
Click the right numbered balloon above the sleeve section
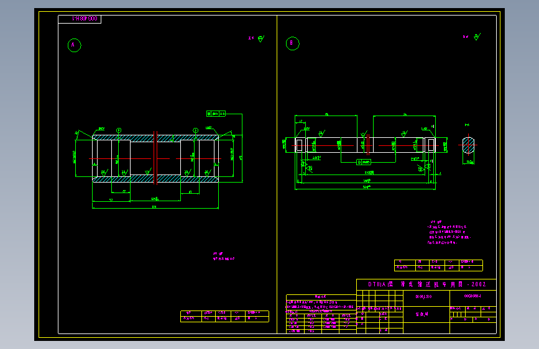click(x=195, y=130)
